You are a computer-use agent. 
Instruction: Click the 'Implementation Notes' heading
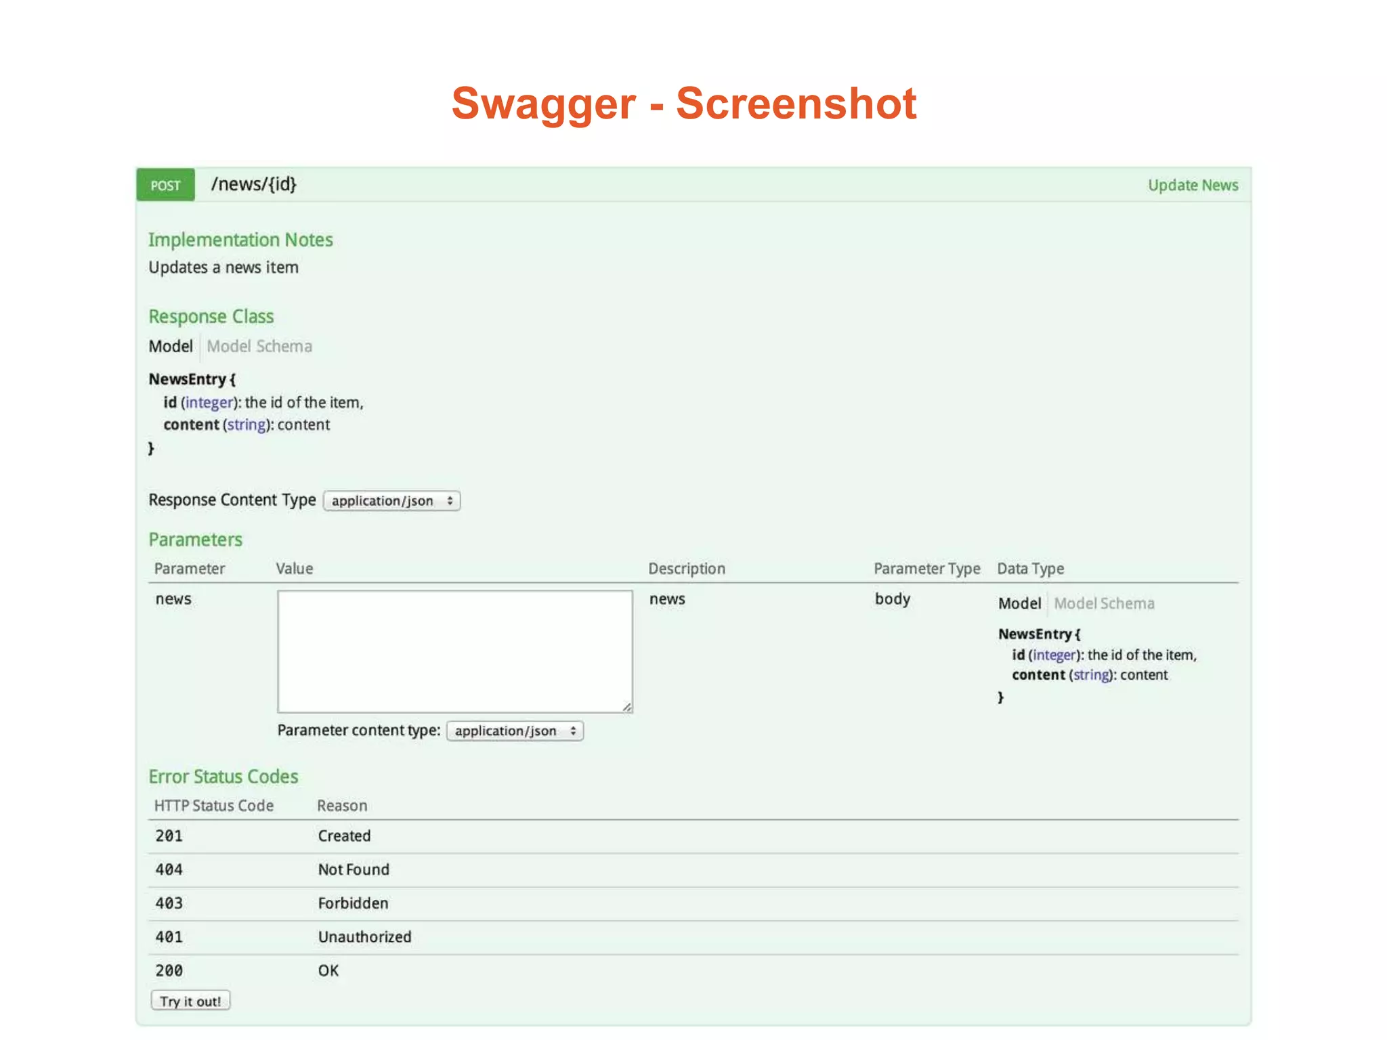coord(240,240)
